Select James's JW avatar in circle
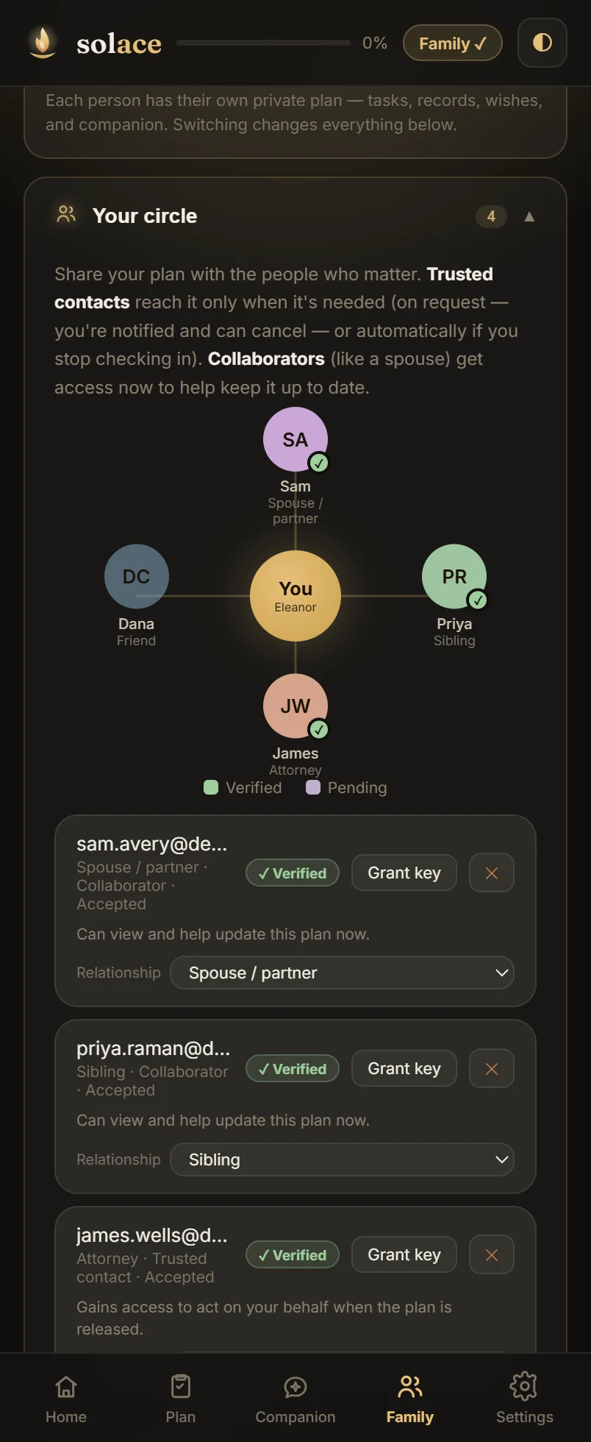The width and height of the screenshot is (591, 1442). coord(295,706)
